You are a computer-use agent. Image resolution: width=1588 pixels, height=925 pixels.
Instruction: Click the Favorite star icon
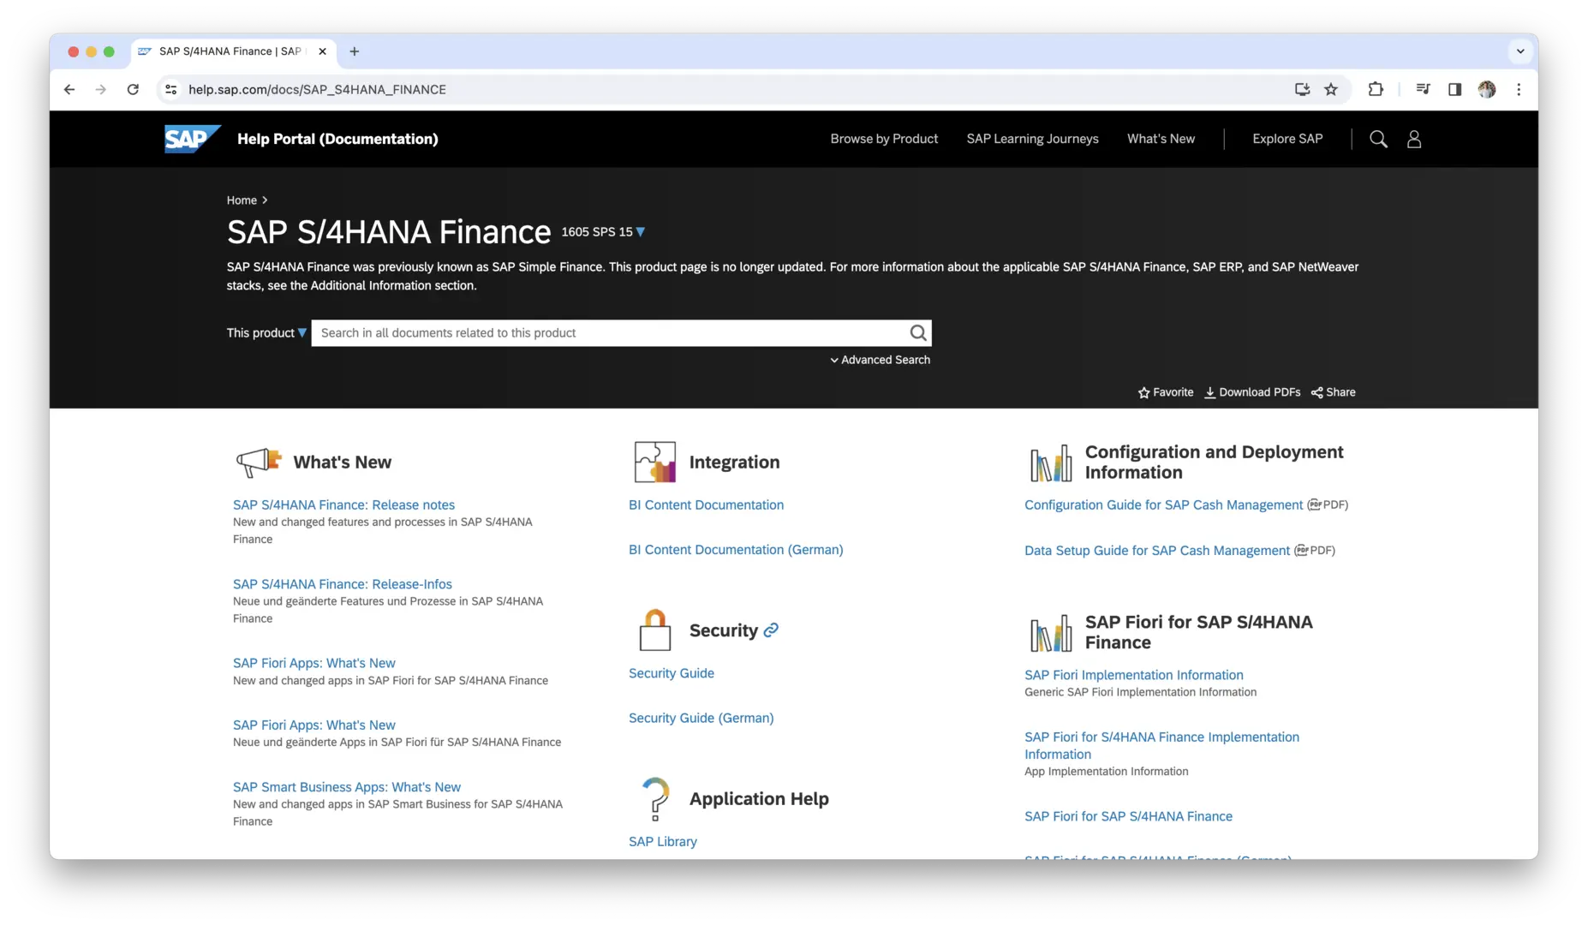1143,392
